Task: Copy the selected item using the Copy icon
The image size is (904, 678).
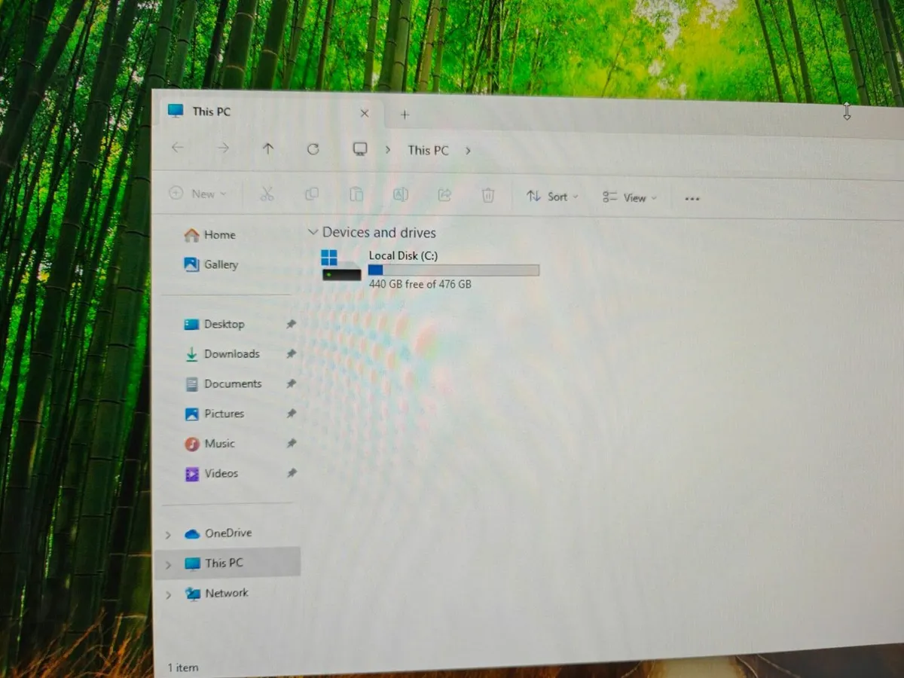Action: point(311,194)
